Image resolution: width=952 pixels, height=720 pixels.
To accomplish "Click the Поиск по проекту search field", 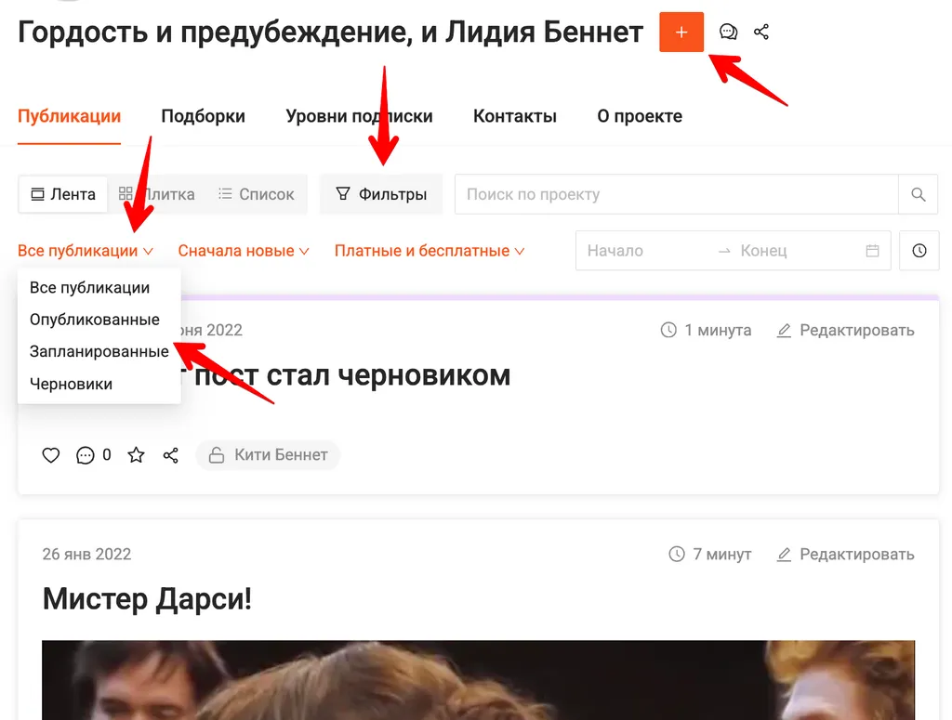I will pyautogui.click(x=676, y=194).
